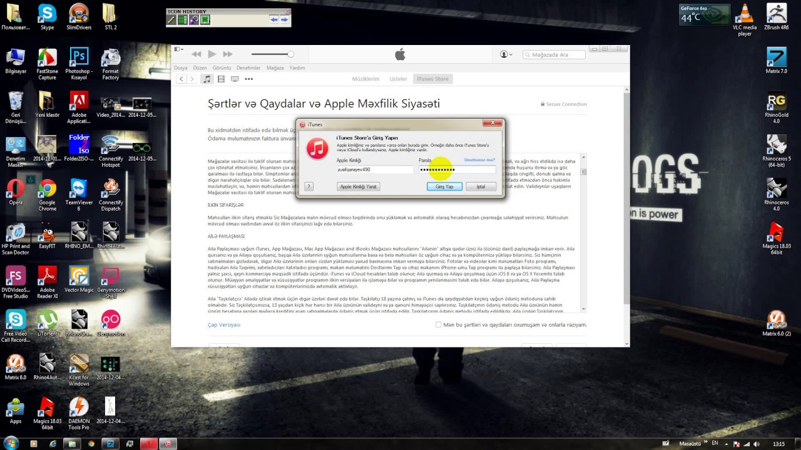Open the Format Factory icon
Image resolution: width=801 pixels, height=450 pixels.
(x=110, y=64)
